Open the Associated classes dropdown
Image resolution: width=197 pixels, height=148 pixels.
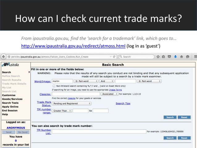(x=109, y=94)
